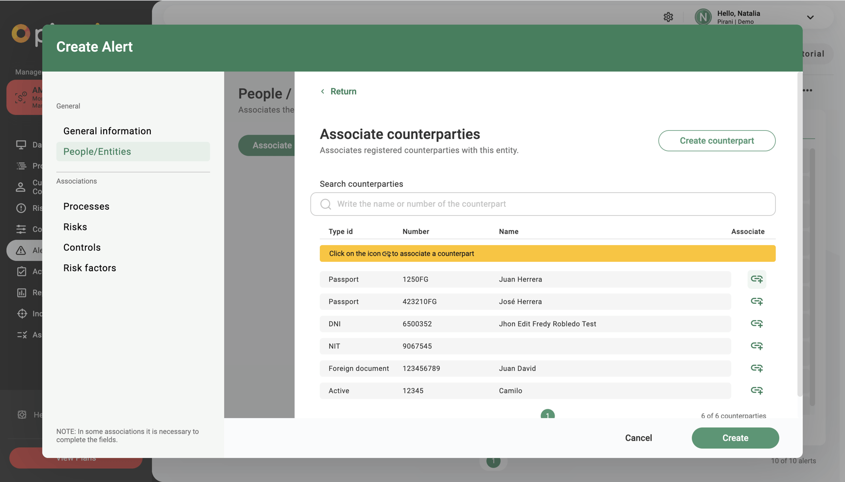The height and width of the screenshot is (482, 845).
Task: Click the Reports bar-chart sidebar icon
Action: coord(21,292)
